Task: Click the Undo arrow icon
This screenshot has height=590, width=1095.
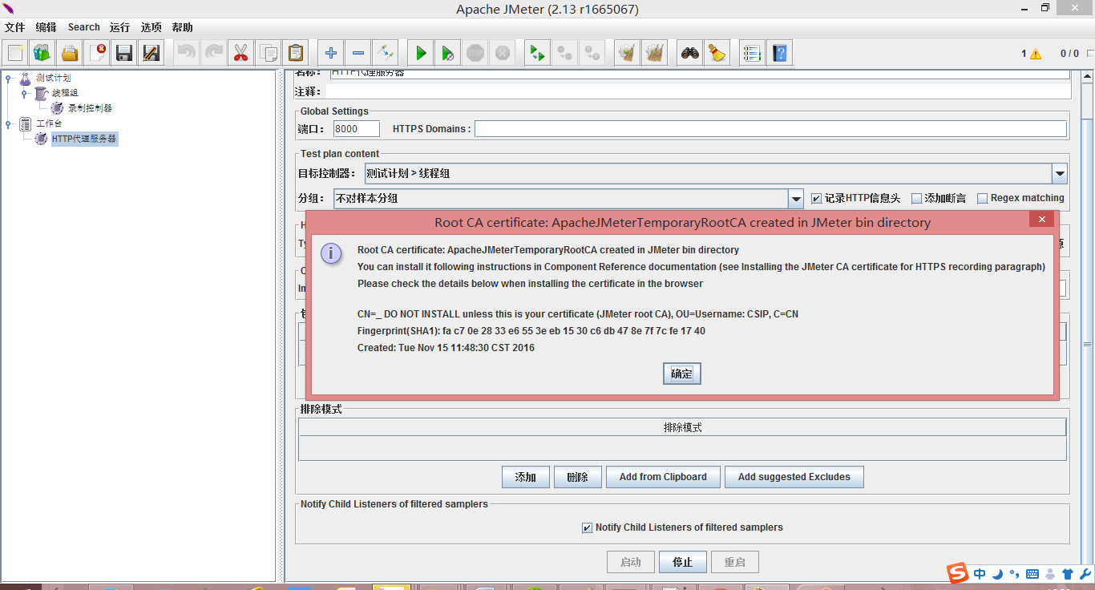Action: pos(186,54)
